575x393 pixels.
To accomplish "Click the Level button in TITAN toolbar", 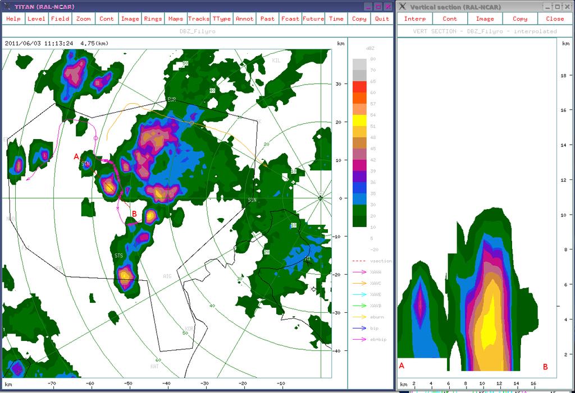I will point(36,19).
